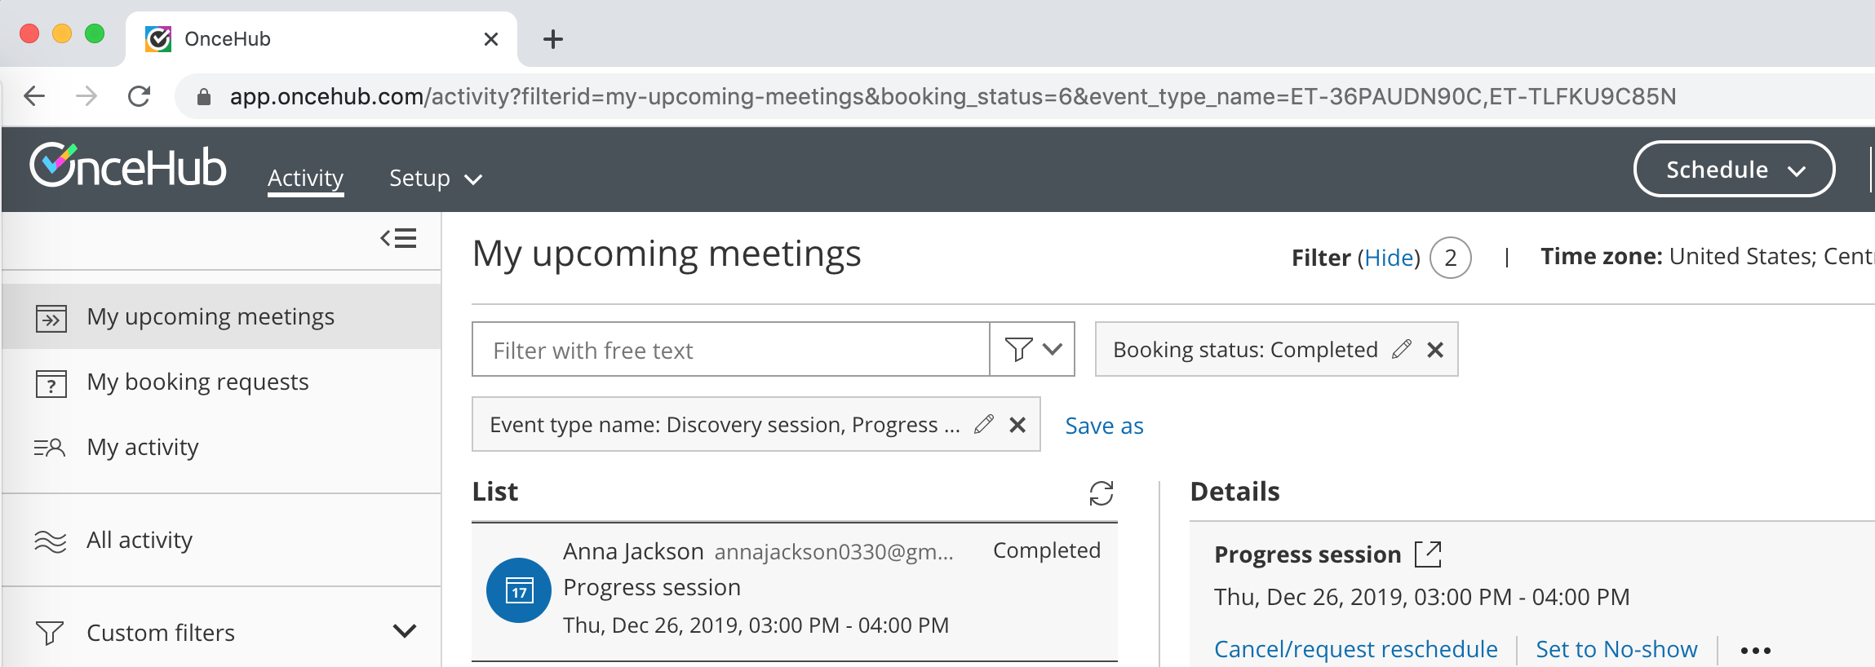Open My booking requests in sidebar
The image size is (1875, 667).
(197, 382)
